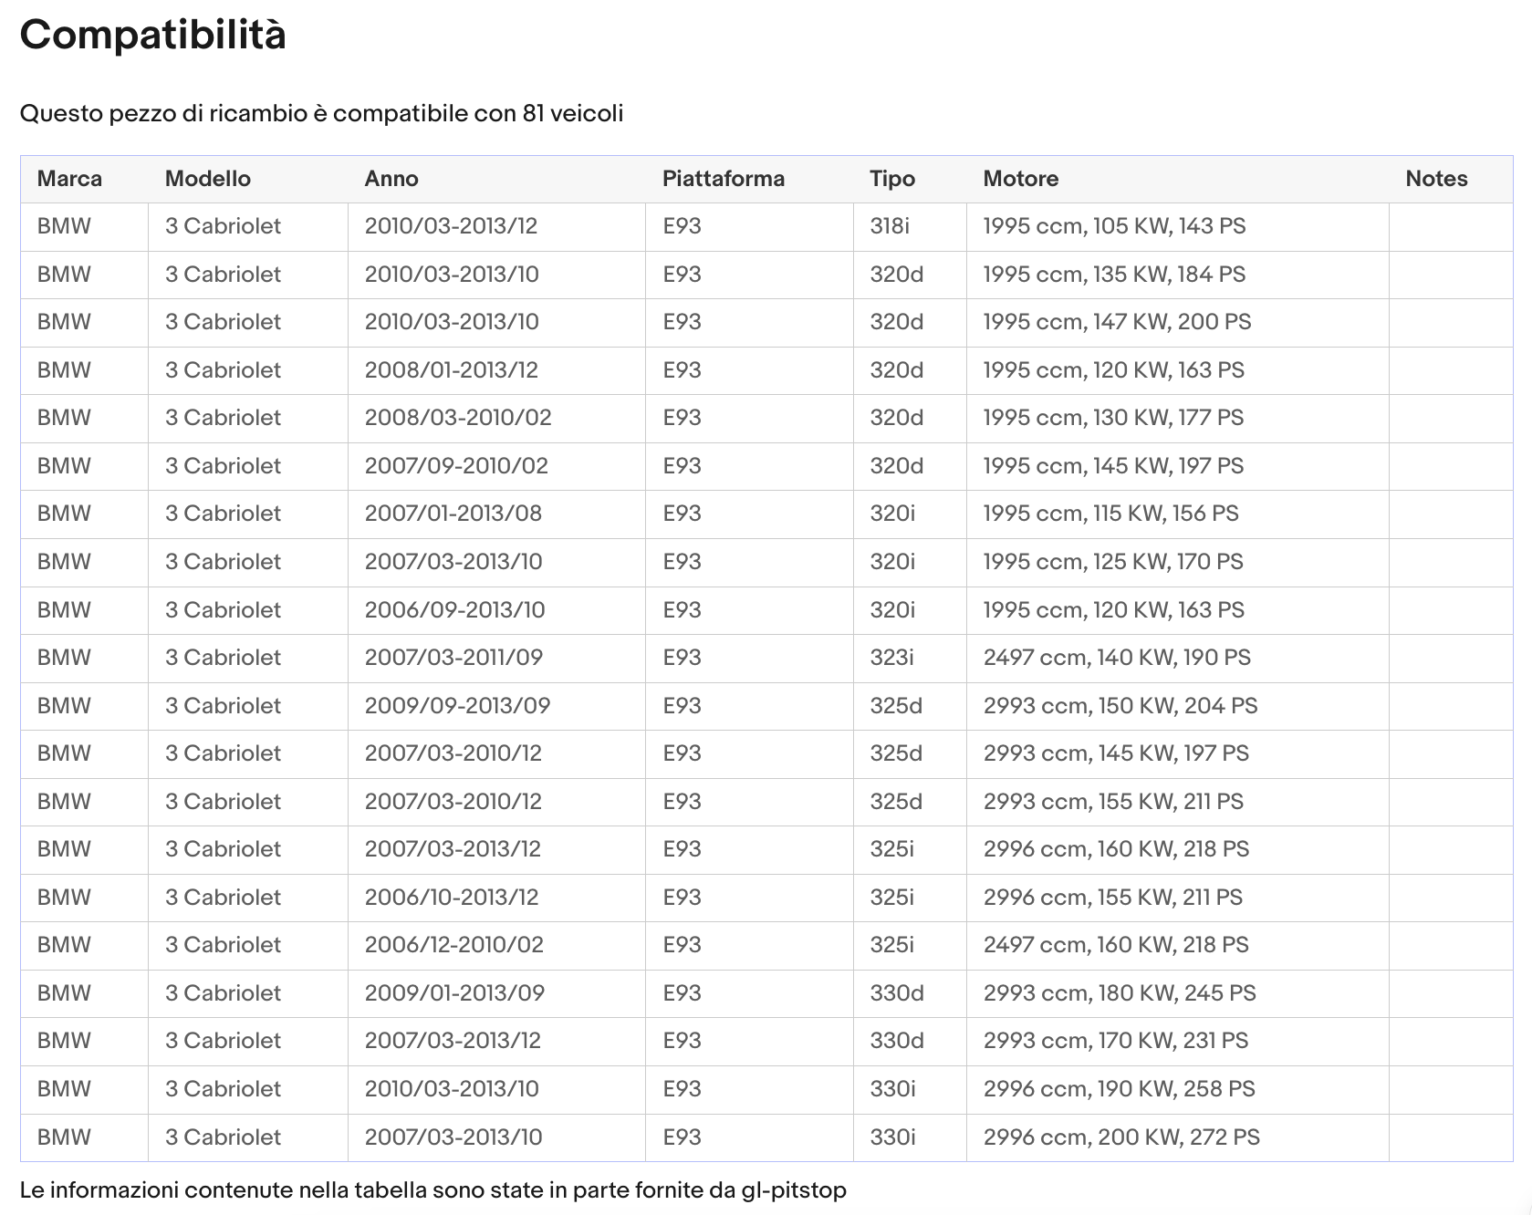Screen dimensions: 1532x1215
Task: Click the 323i type cell
Action: (x=910, y=659)
